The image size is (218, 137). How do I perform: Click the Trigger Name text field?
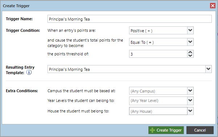pos(129,19)
